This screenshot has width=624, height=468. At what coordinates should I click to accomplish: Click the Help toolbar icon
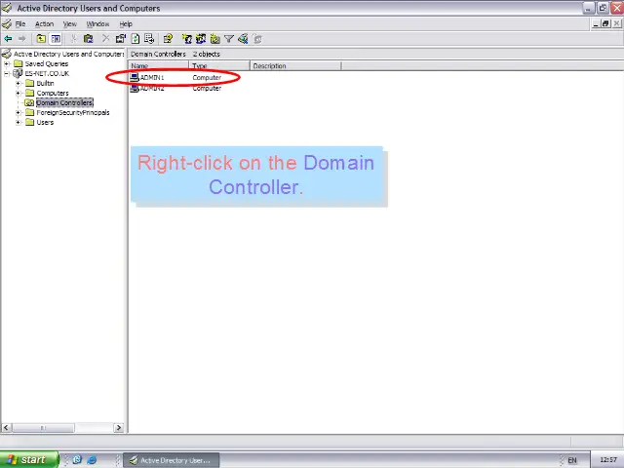(168, 39)
